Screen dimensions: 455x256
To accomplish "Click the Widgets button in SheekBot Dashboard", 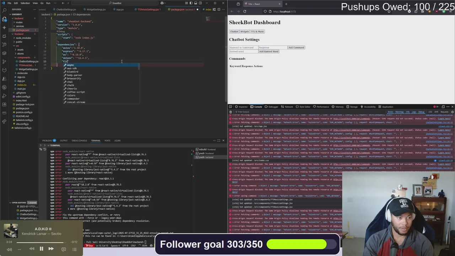I will (245, 31).
